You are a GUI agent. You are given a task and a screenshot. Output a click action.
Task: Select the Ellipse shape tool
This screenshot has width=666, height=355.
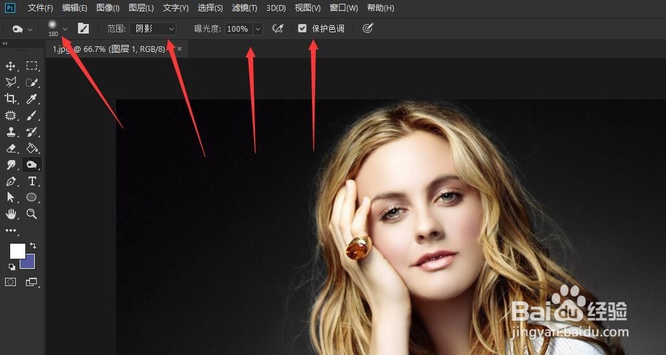tap(32, 197)
